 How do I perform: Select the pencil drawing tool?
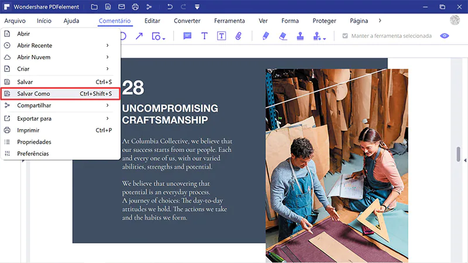266,36
